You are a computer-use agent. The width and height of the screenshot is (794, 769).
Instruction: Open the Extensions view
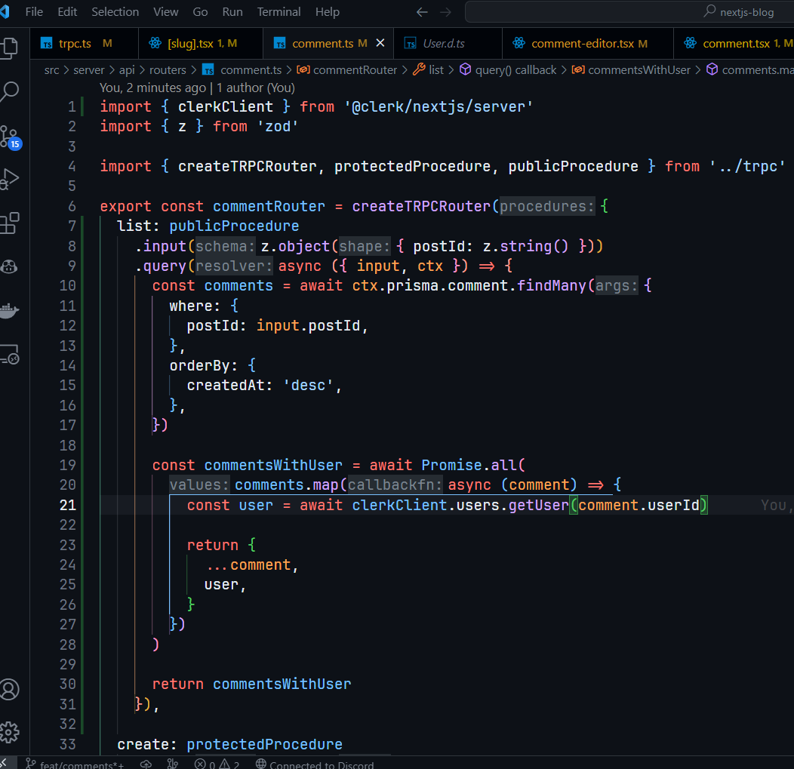(x=11, y=223)
